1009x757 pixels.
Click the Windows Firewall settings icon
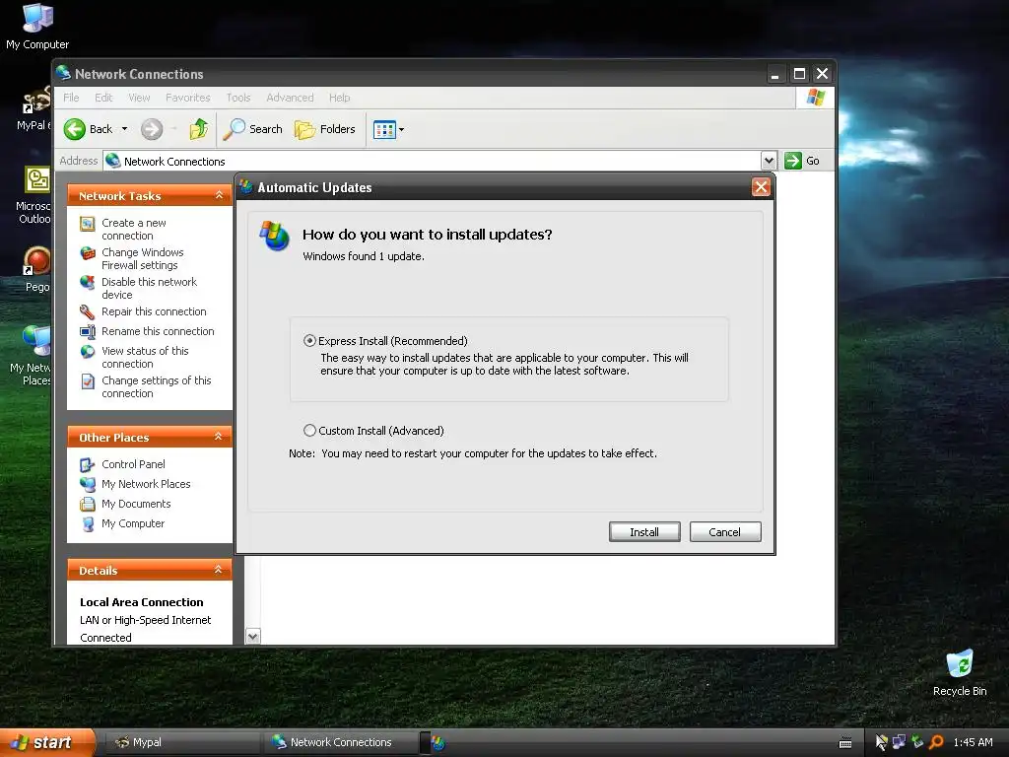tap(88, 253)
